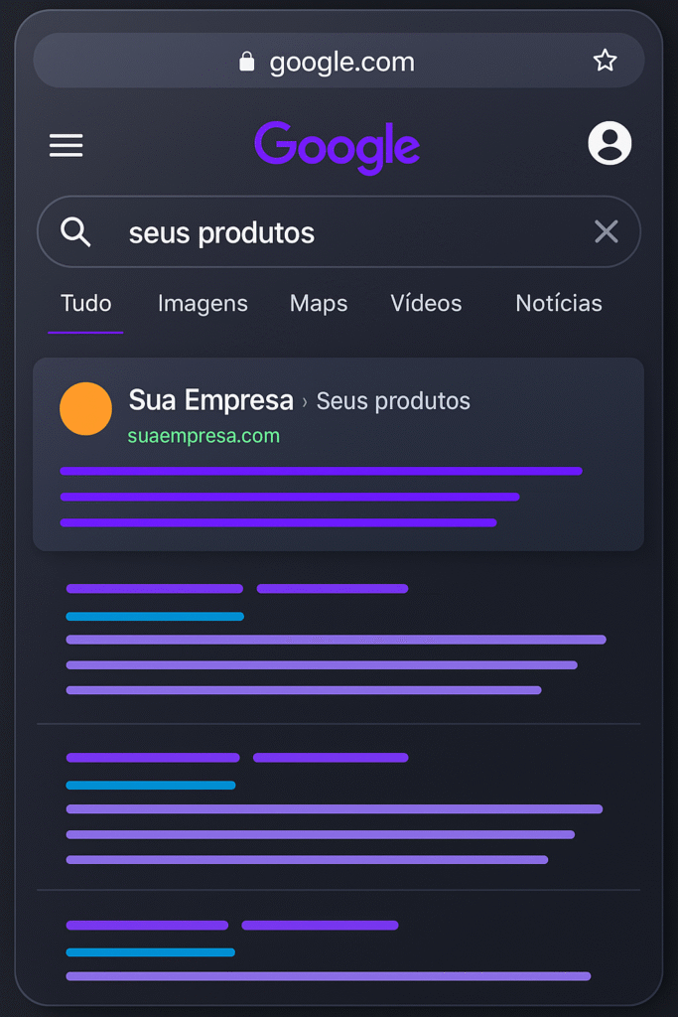Click the user account avatar icon

click(610, 143)
